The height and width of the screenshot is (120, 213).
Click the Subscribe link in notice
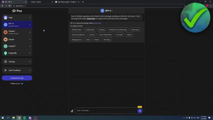click(x=91, y=19)
